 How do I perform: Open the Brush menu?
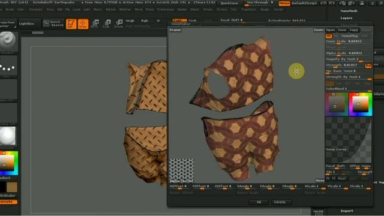pos(10,10)
